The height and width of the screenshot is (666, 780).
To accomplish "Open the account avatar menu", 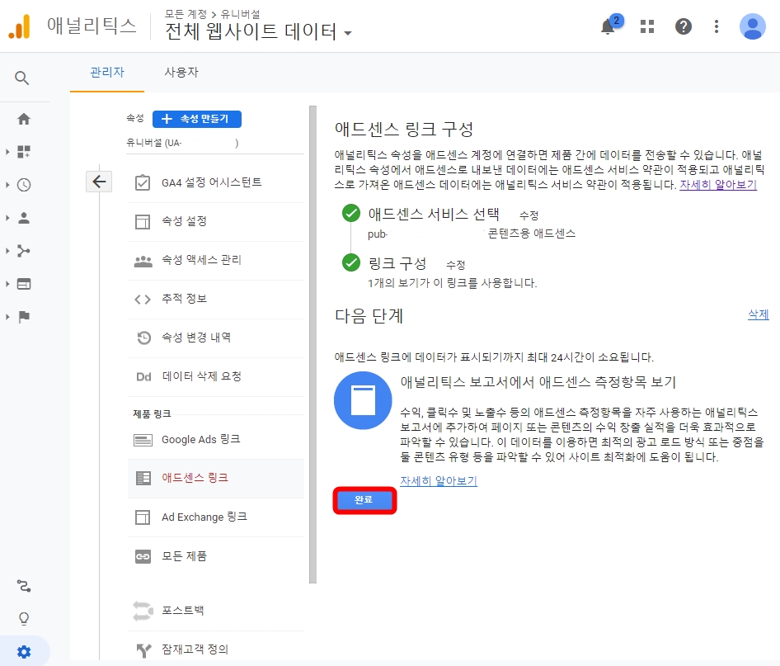I will [x=752, y=26].
